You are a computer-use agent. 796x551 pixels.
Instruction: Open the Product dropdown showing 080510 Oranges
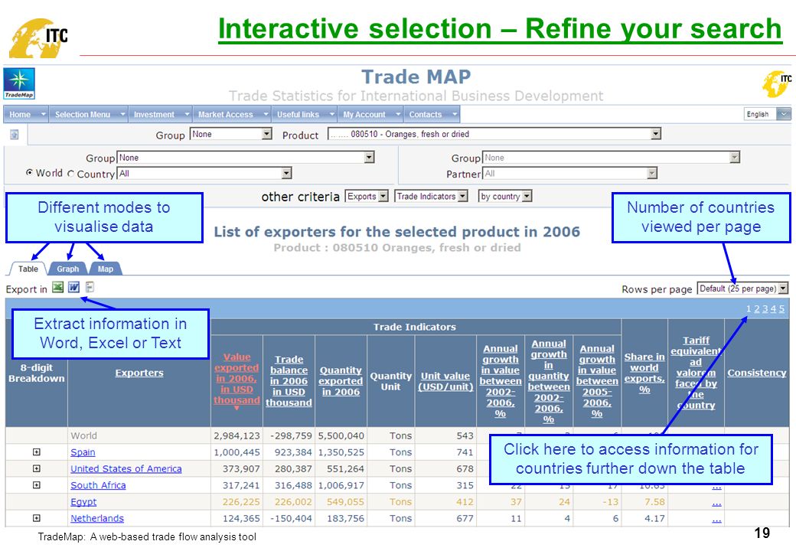click(494, 134)
